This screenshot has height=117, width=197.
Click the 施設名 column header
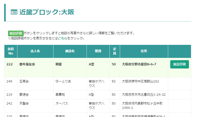pos(70,51)
